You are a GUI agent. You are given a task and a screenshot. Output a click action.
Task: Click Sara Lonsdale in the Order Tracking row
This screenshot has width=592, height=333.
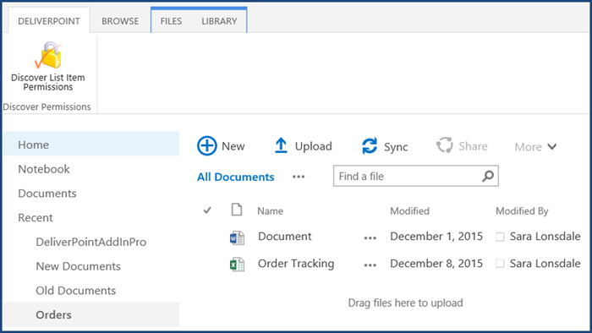[545, 263]
